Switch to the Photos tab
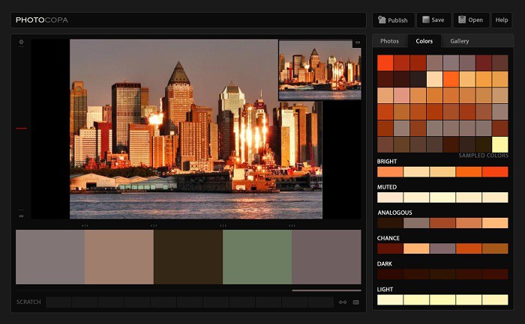Viewport: 525px width, 324px height. coord(389,41)
